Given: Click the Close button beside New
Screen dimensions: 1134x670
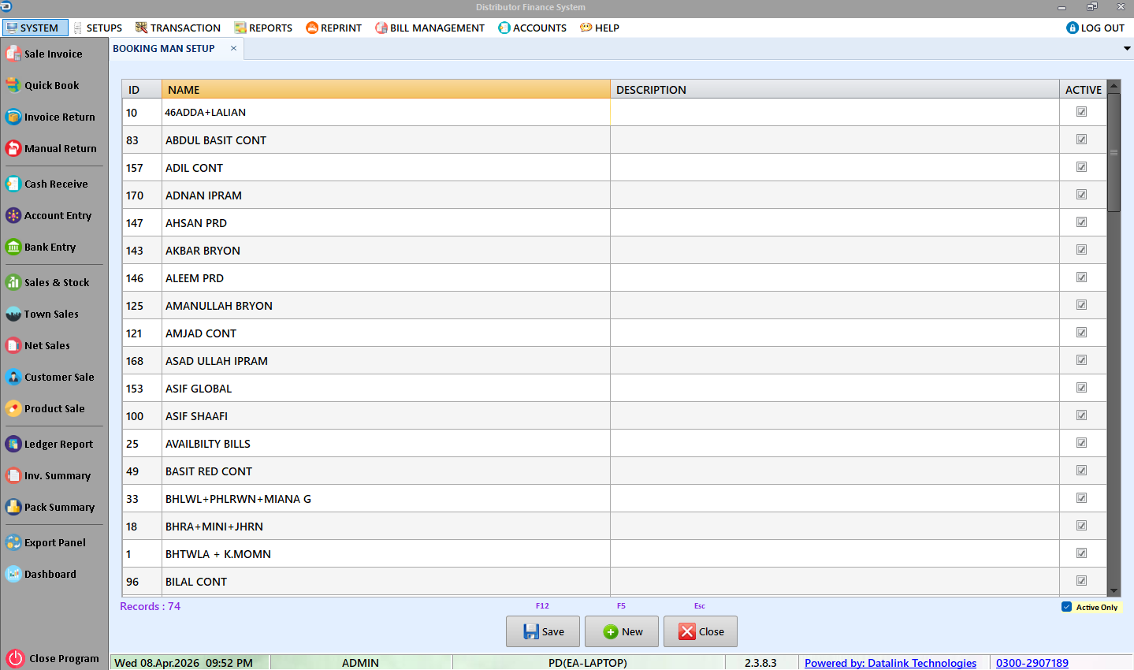Looking at the screenshot, I should [701, 631].
